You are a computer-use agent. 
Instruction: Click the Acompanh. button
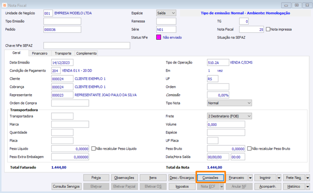pos(268,187)
